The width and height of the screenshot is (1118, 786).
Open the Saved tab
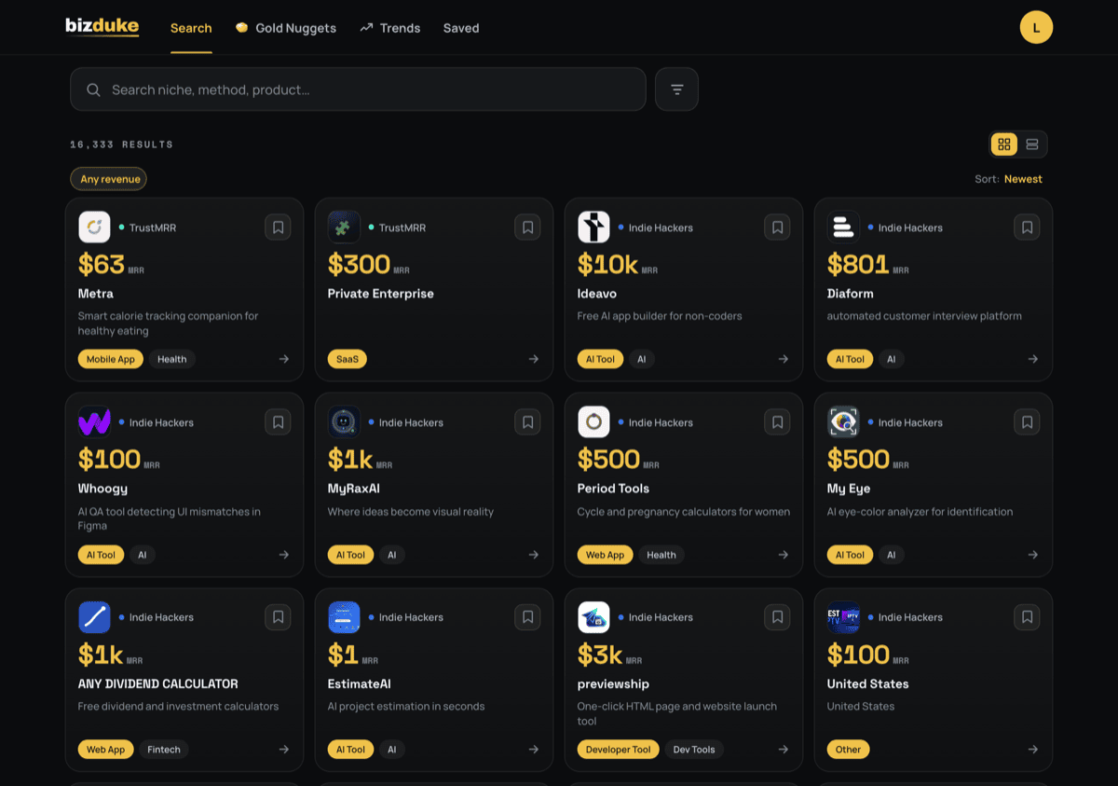(461, 28)
